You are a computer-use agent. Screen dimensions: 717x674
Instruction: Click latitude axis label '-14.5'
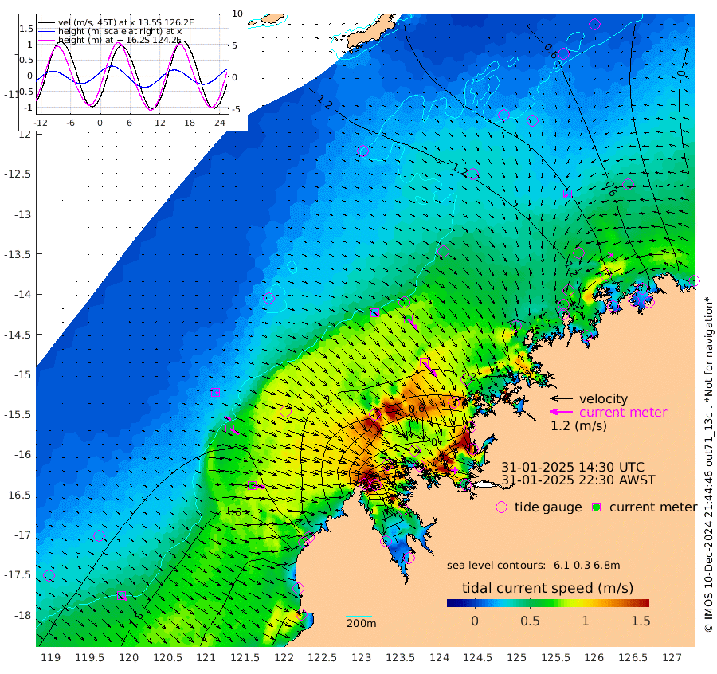(17, 335)
